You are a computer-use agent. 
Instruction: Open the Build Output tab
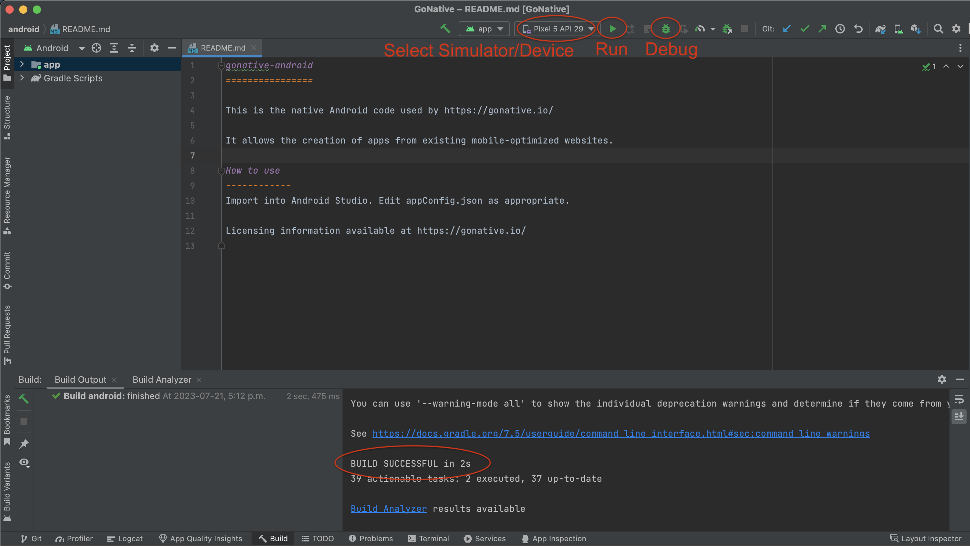click(80, 379)
